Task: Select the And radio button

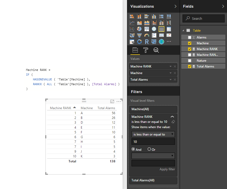Action: (x=133, y=149)
